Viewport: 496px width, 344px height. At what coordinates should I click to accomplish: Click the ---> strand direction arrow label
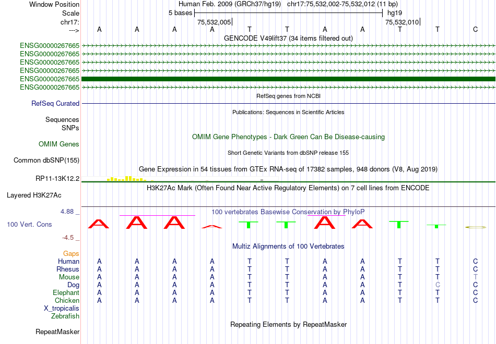(74, 30)
